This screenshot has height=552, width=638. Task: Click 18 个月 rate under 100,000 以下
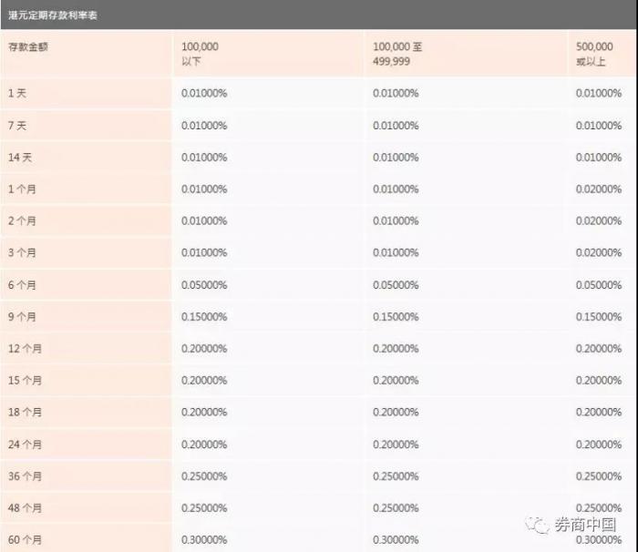pos(204,413)
